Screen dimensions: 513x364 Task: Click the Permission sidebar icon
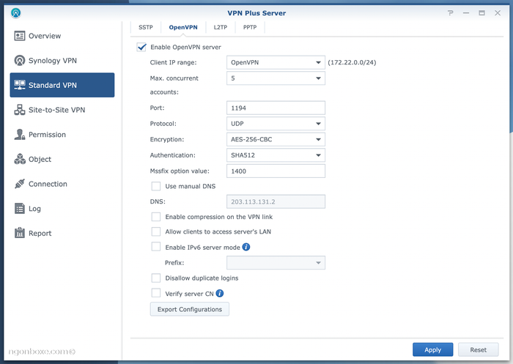(20, 135)
